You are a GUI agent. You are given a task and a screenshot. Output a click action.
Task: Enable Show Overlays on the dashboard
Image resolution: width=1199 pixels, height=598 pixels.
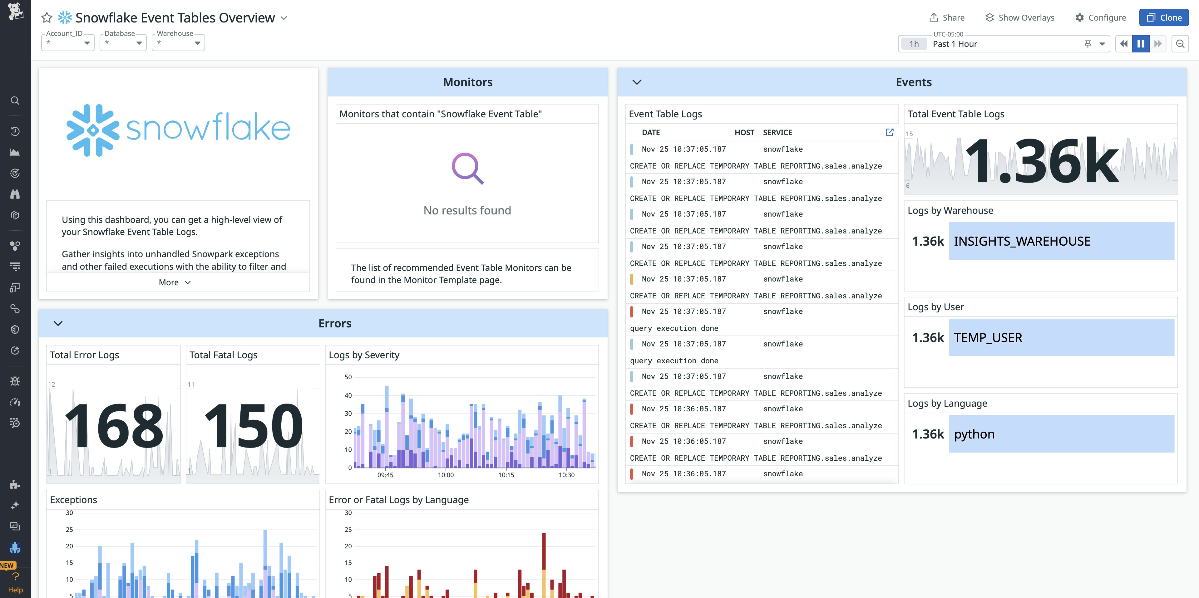(1019, 17)
